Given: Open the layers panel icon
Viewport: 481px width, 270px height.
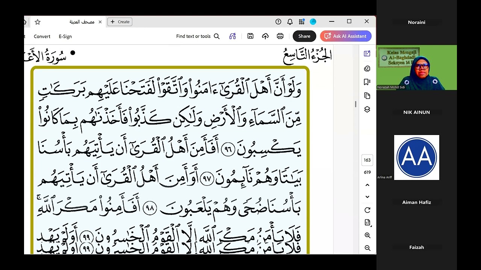Looking at the screenshot, I should pos(367,109).
